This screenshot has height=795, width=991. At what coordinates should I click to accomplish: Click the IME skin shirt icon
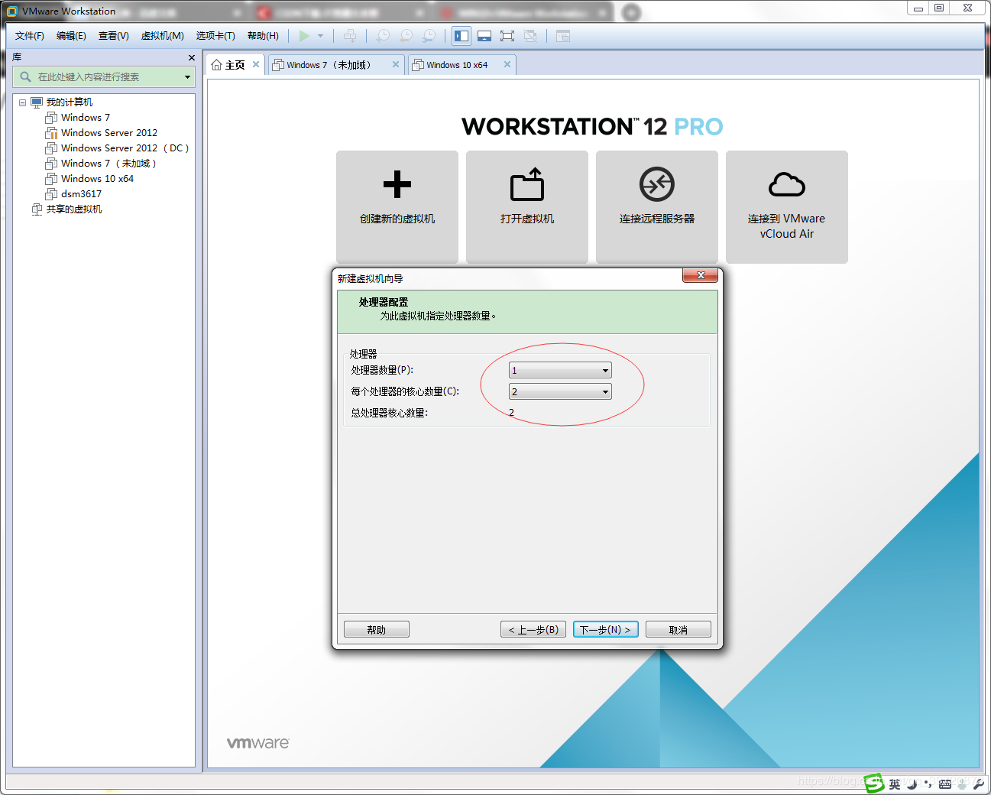(x=962, y=784)
